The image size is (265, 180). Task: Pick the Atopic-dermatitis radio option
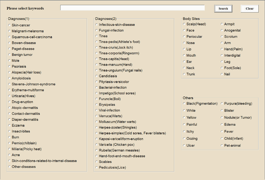pyautogui.click(x=10, y=108)
